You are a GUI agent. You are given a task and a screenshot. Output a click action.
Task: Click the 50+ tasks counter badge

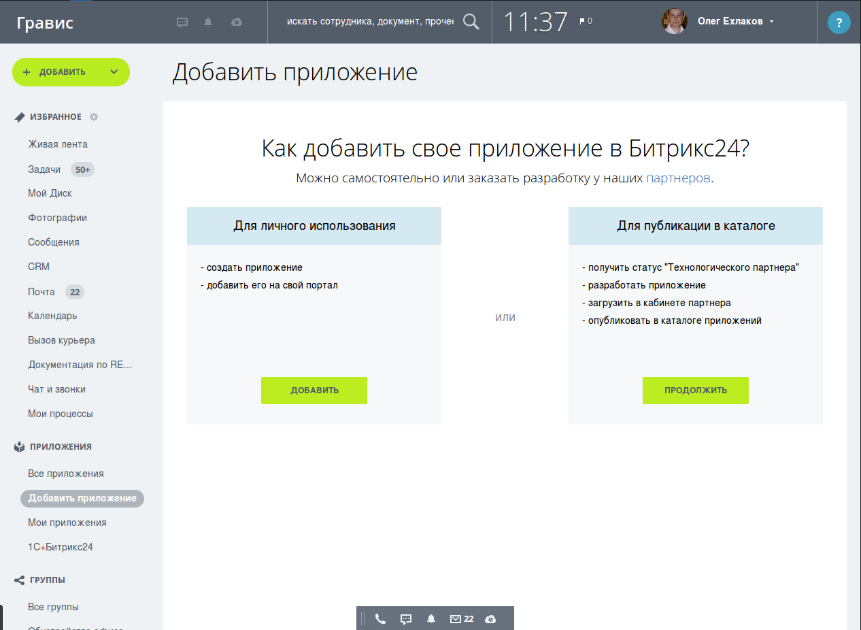82,170
